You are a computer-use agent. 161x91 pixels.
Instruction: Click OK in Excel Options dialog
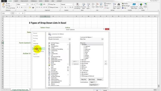[97, 90]
